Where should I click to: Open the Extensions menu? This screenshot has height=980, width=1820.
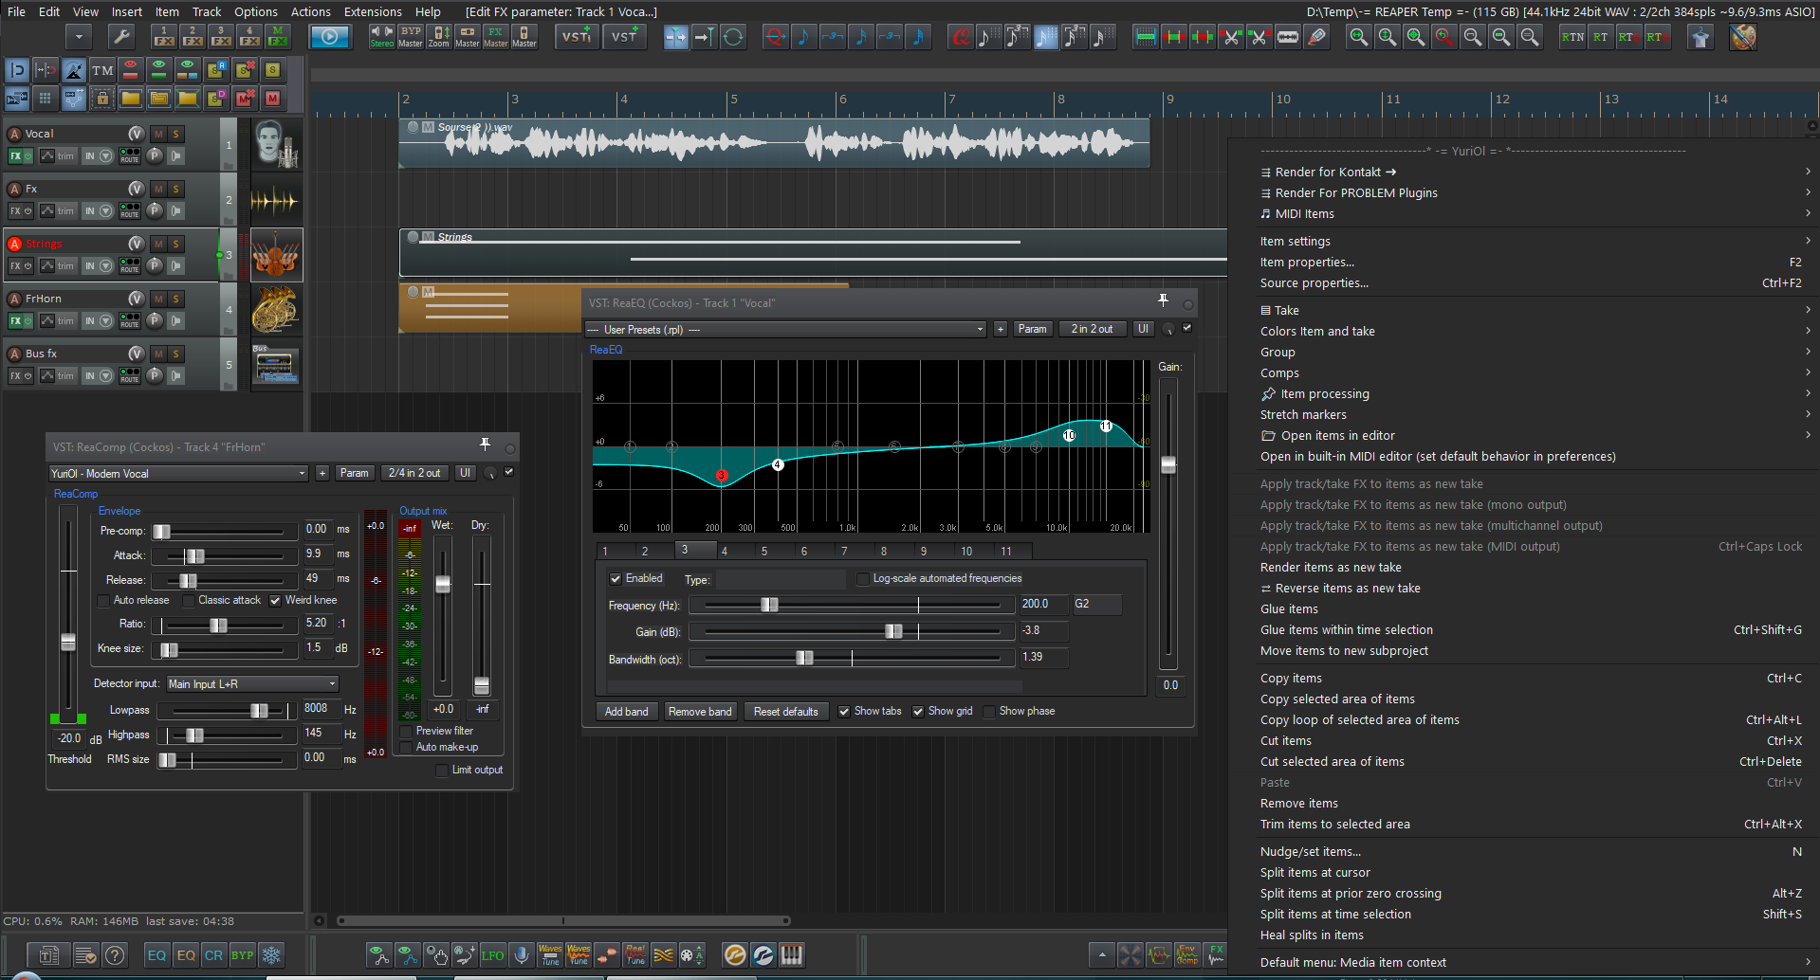pyautogui.click(x=372, y=11)
